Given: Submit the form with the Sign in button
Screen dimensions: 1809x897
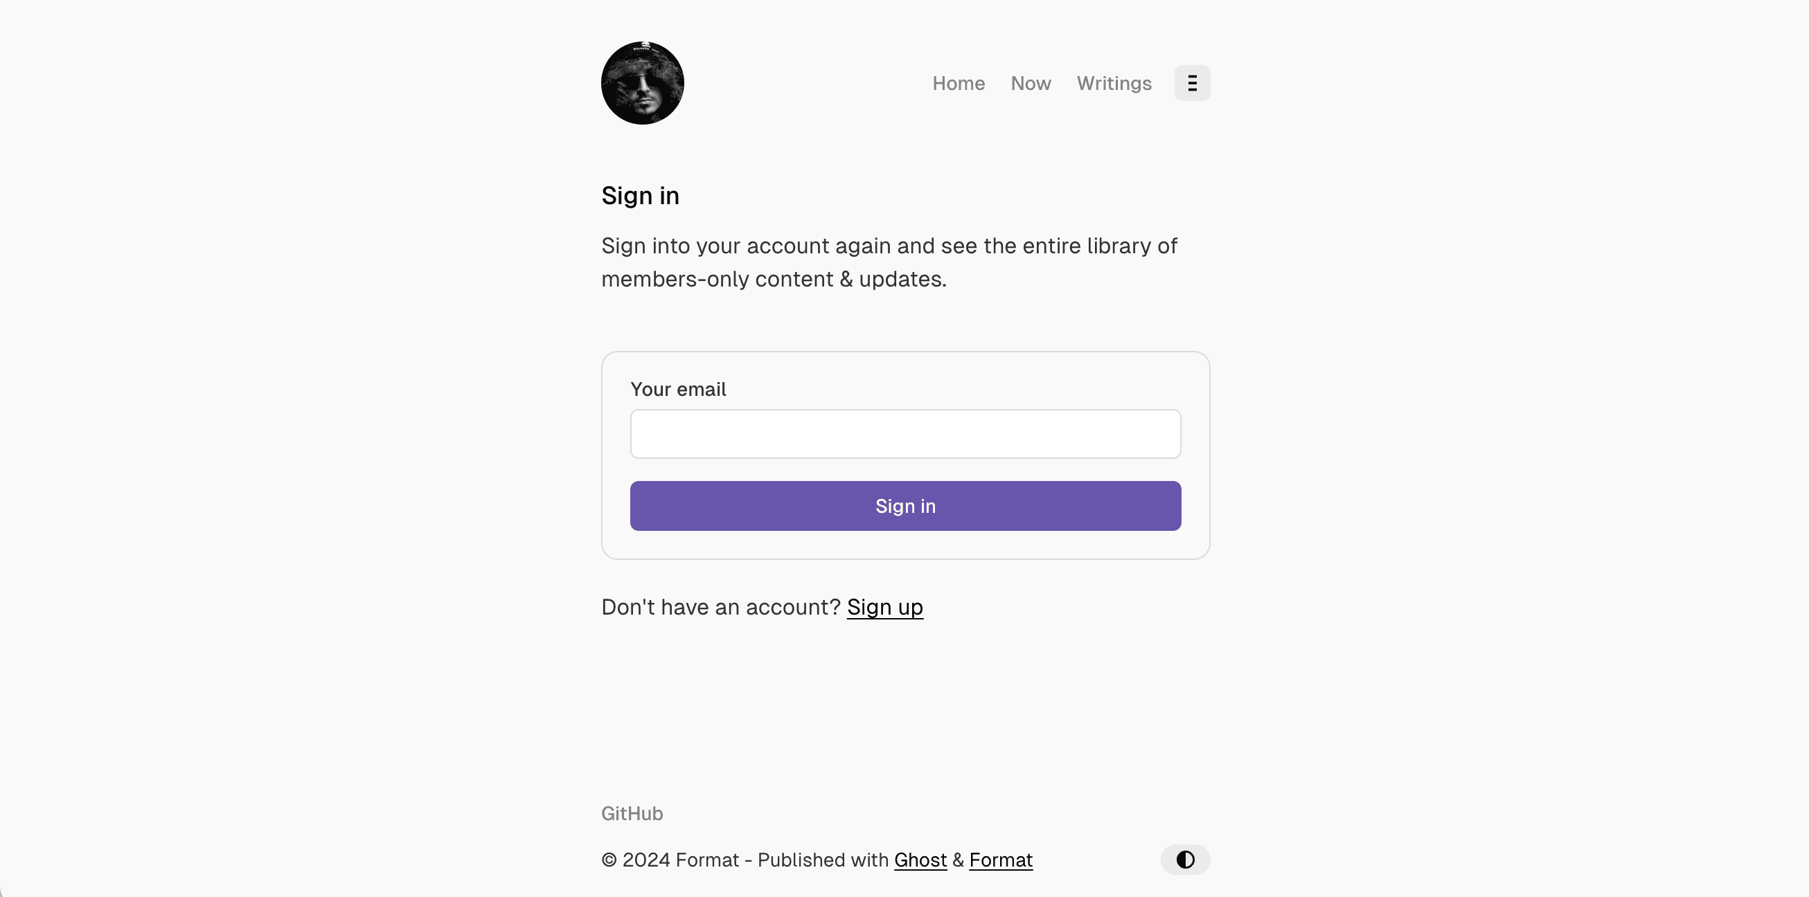Looking at the screenshot, I should pyautogui.click(x=904, y=505).
